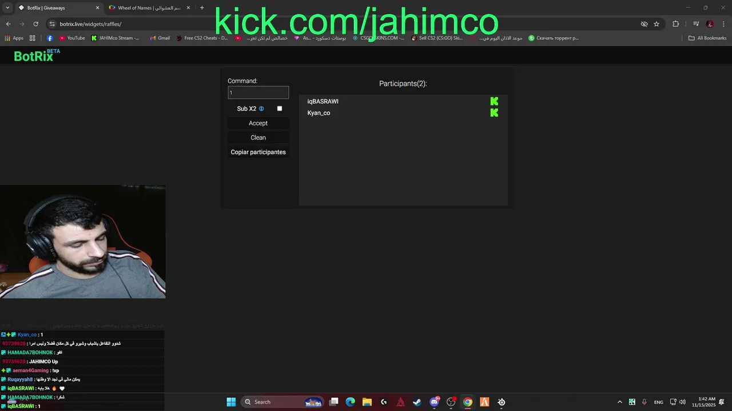Reload the botrix.live page
Screen dimensions: 732x411
tap(35, 24)
